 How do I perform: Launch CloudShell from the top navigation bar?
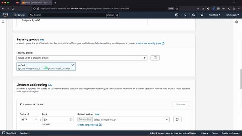[177, 15]
